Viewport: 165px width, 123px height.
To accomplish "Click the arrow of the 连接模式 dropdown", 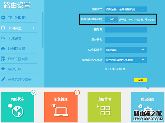I will [143, 9].
